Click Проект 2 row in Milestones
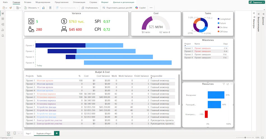 (206, 51)
